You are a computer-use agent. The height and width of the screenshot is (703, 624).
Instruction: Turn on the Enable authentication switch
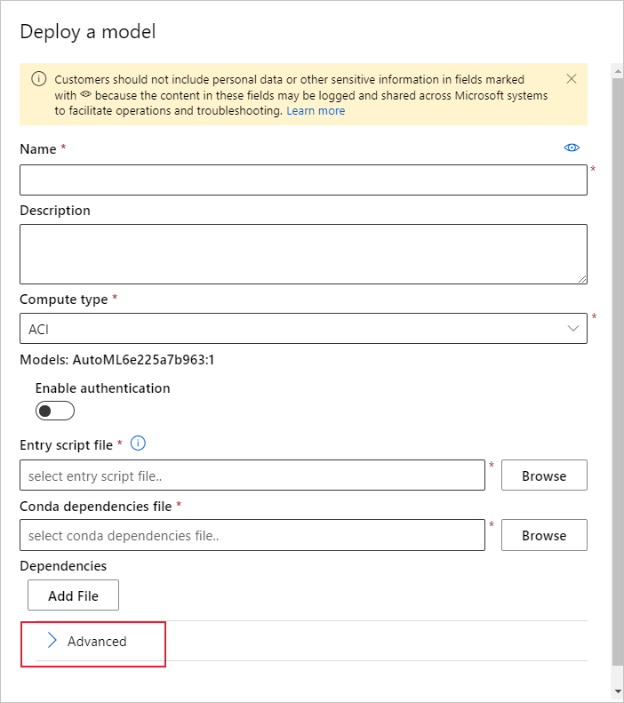tap(55, 411)
